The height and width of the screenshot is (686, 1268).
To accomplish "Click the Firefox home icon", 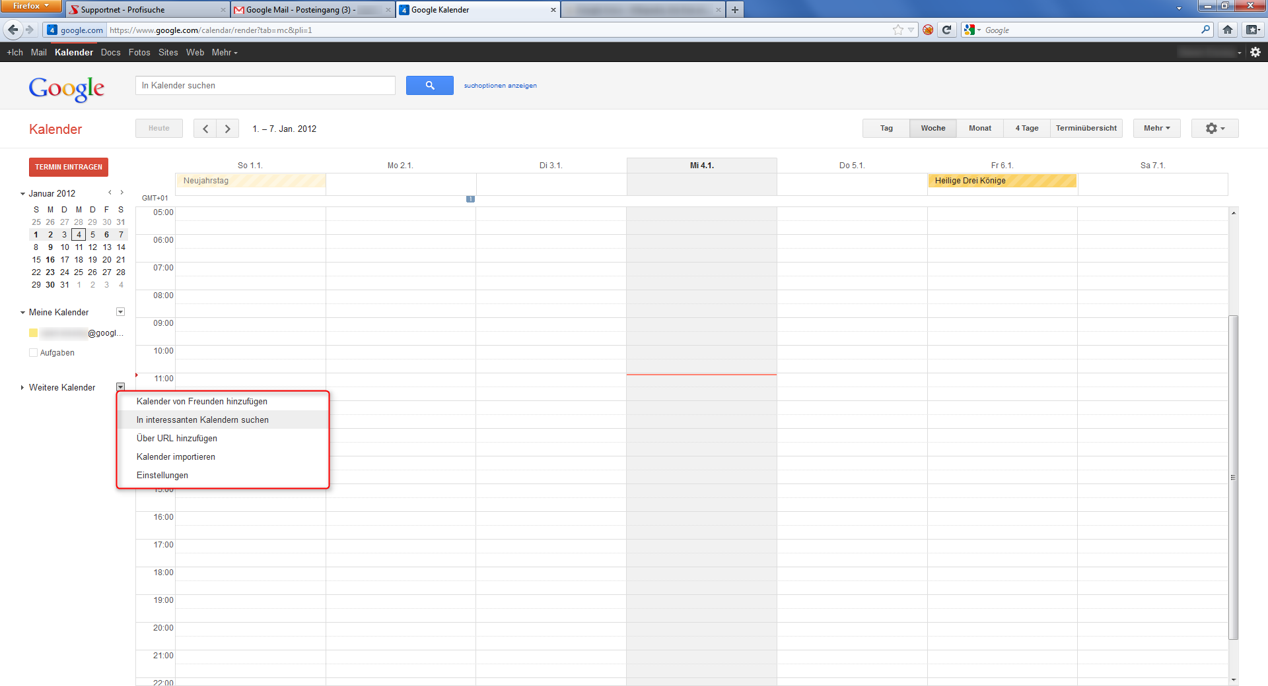I will [1228, 30].
